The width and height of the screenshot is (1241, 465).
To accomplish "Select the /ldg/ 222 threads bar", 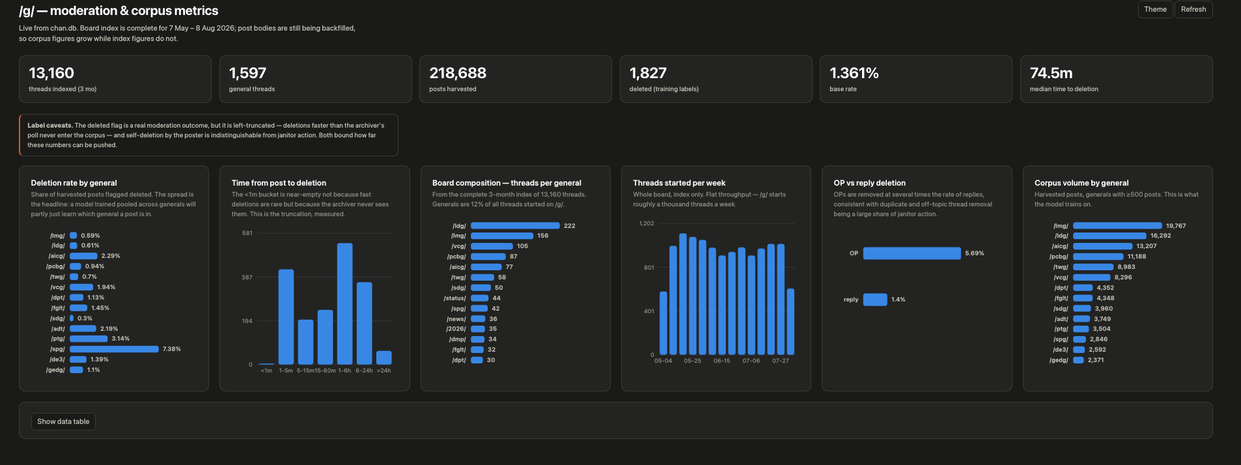I will (x=515, y=225).
